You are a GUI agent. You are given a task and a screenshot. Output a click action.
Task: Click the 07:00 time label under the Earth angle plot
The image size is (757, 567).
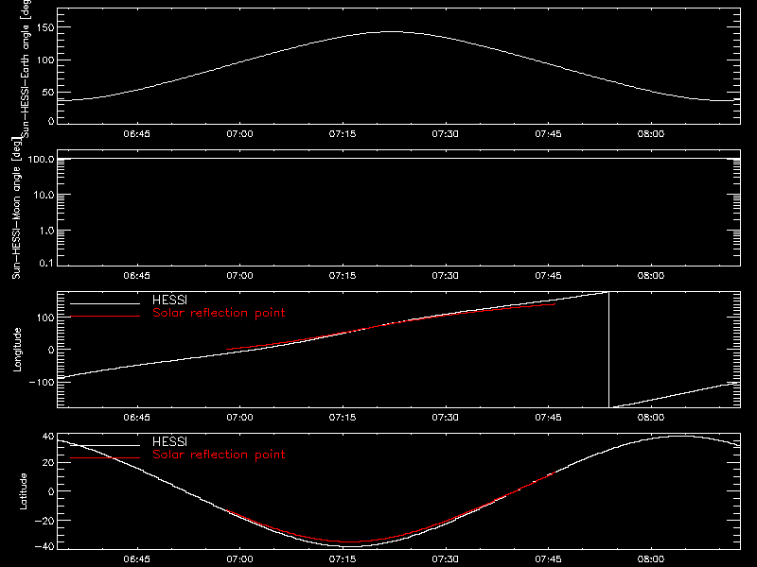coord(240,134)
